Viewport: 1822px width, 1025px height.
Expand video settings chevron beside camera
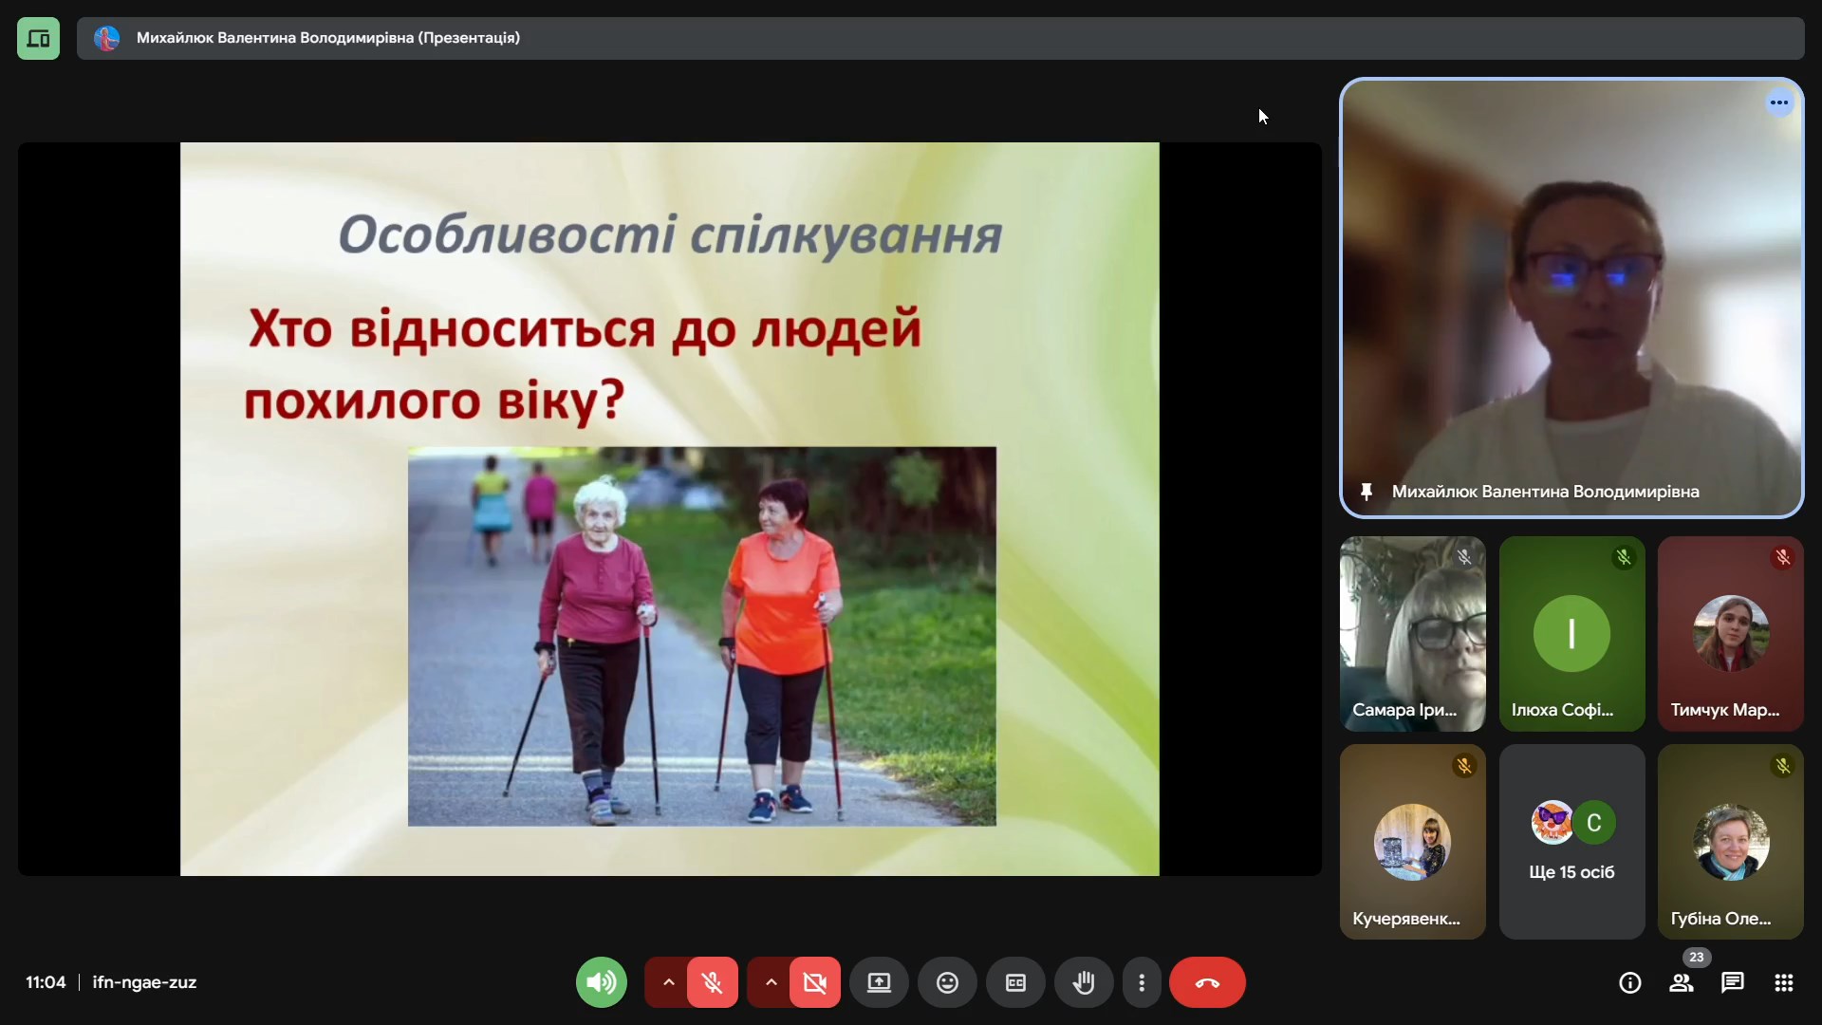(x=771, y=982)
